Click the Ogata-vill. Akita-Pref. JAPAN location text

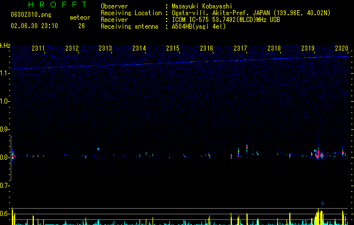point(221,13)
